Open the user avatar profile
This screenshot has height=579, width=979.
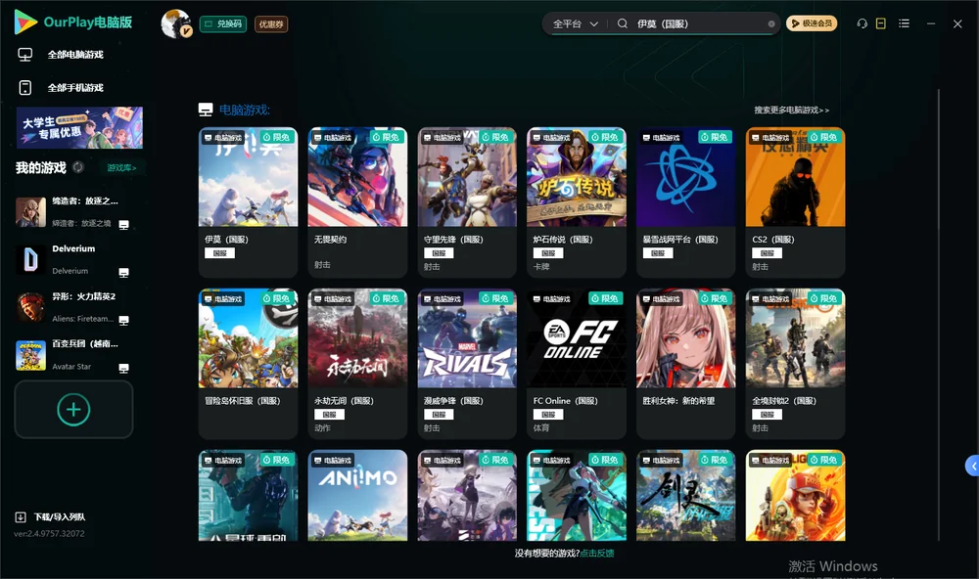coord(176,23)
